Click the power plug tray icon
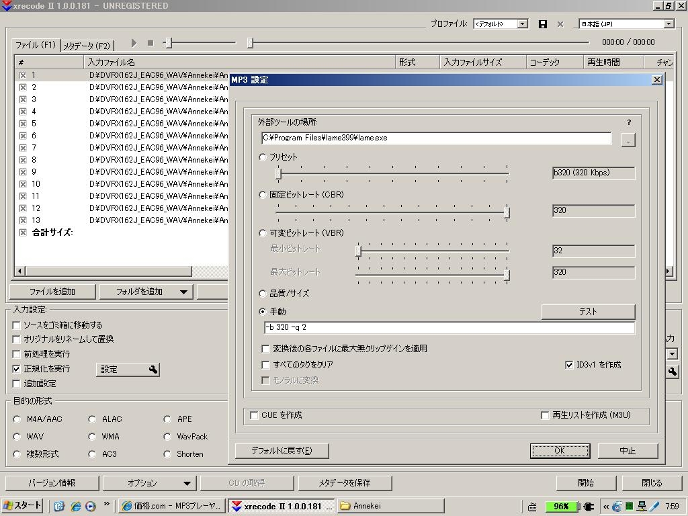Image resolution: width=688 pixels, height=516 pixels. 589,507
